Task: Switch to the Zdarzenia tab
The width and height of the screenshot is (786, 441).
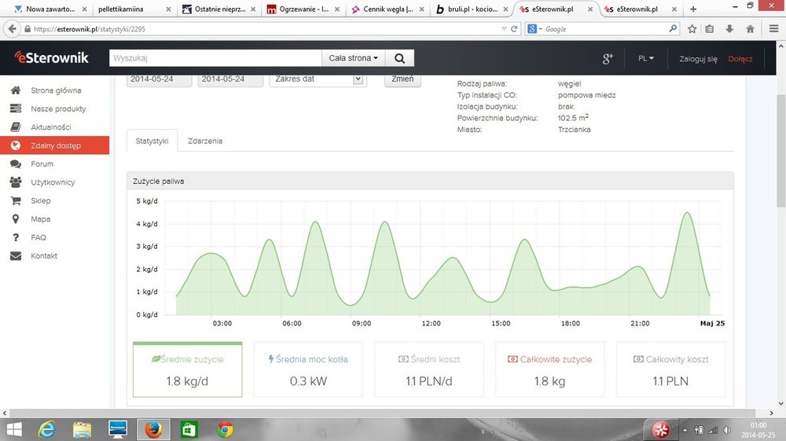Action: (205, 141)
